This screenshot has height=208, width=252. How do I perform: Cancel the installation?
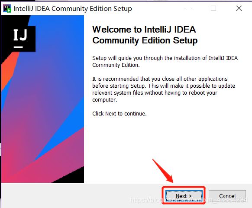coord(227,196)
